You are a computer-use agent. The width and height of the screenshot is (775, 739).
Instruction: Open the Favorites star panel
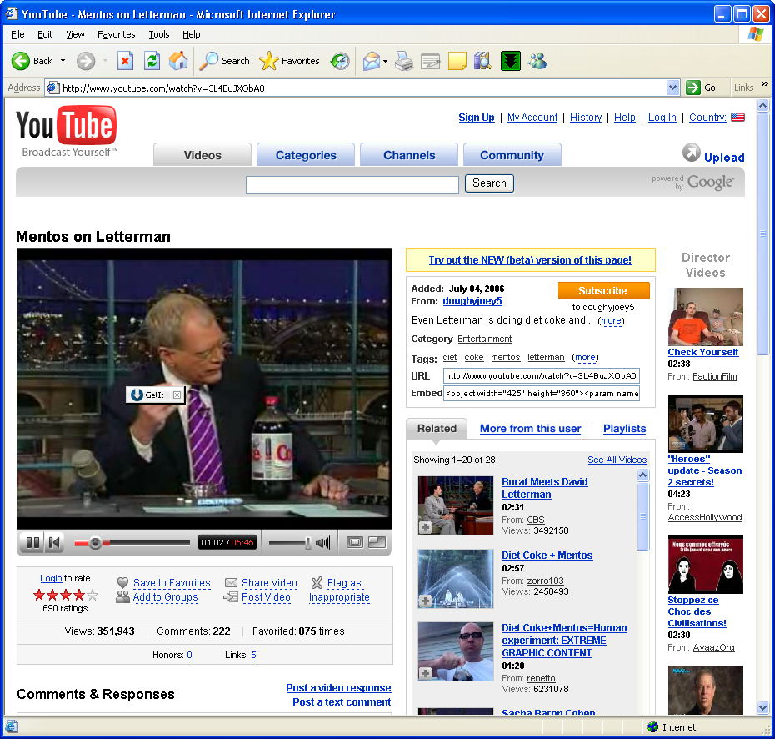tap(290, 62)
